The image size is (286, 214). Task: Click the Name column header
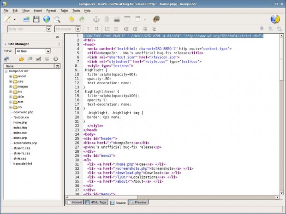click(29, 66)
